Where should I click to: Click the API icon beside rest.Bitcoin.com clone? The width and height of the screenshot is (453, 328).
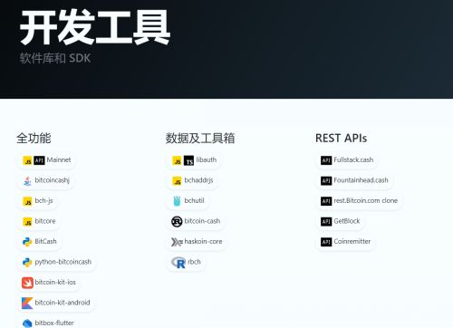326,201
